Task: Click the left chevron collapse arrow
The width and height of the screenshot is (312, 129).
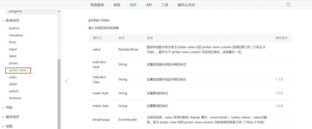Action: [x=66, y=81]
